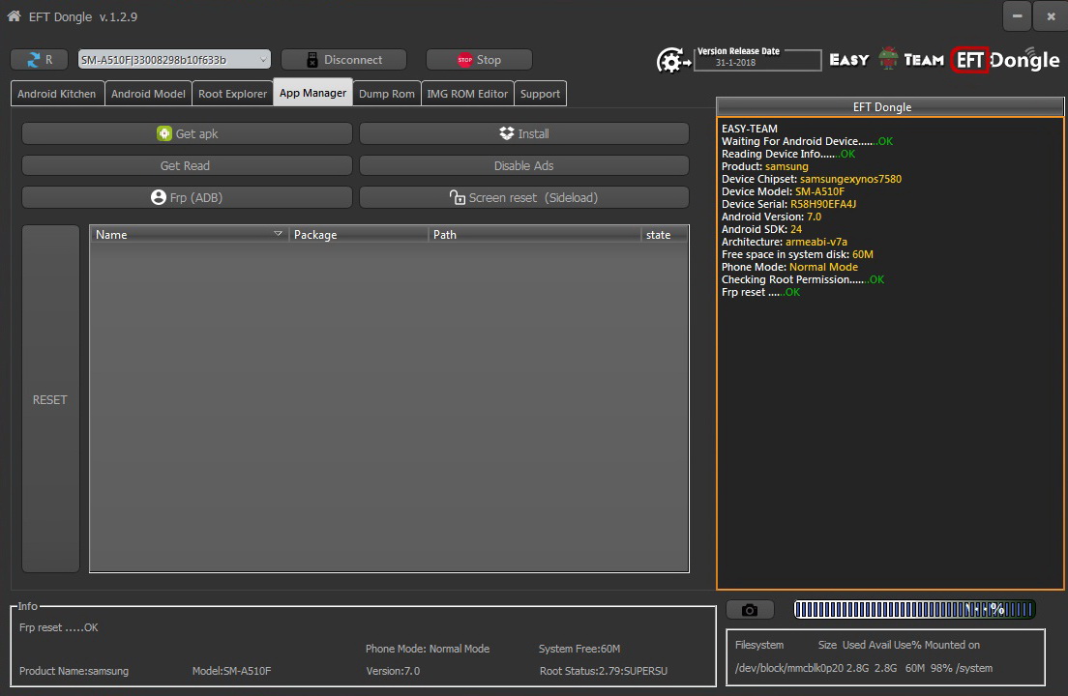This screenshot has height=696, width=1068.
Task: Click the state column header
Action: pyautogui.click(x=665, y=235)
